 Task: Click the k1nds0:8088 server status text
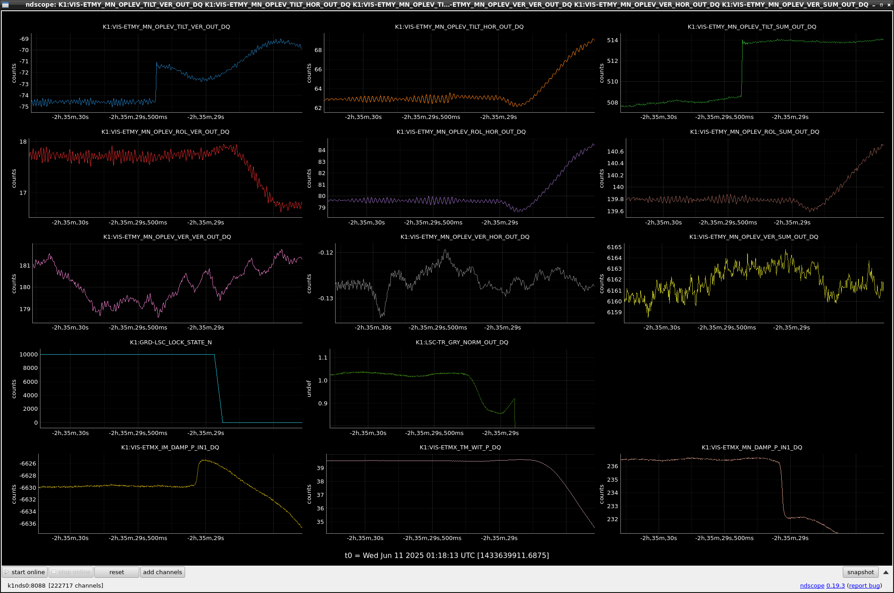[x=55, y=585]
